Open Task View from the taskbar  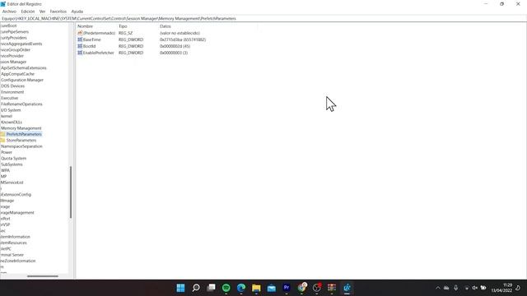[211, 288]
